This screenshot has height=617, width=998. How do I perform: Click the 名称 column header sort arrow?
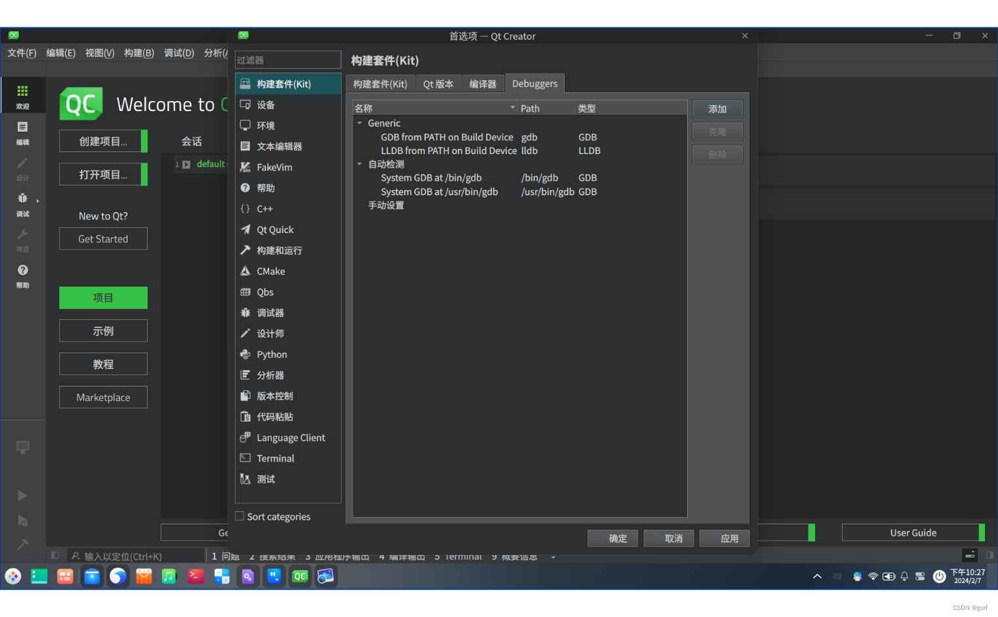point(513,108)
